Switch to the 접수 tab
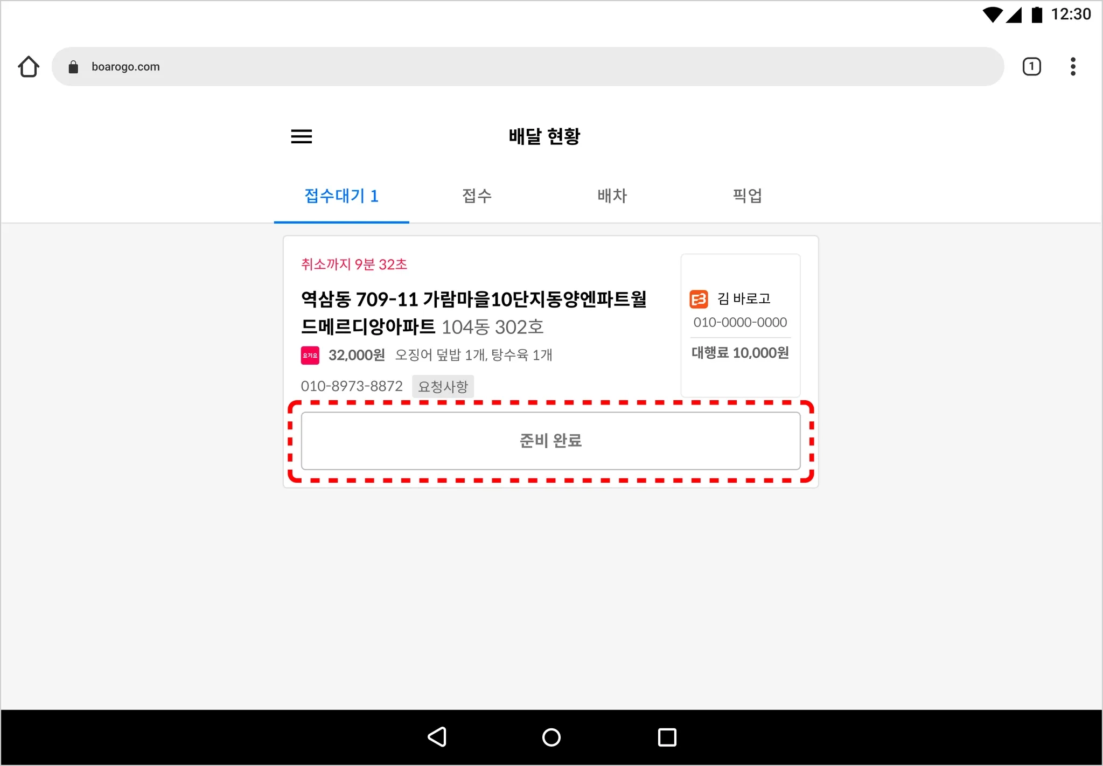1103x766 pixels. (x=477, y=196)
